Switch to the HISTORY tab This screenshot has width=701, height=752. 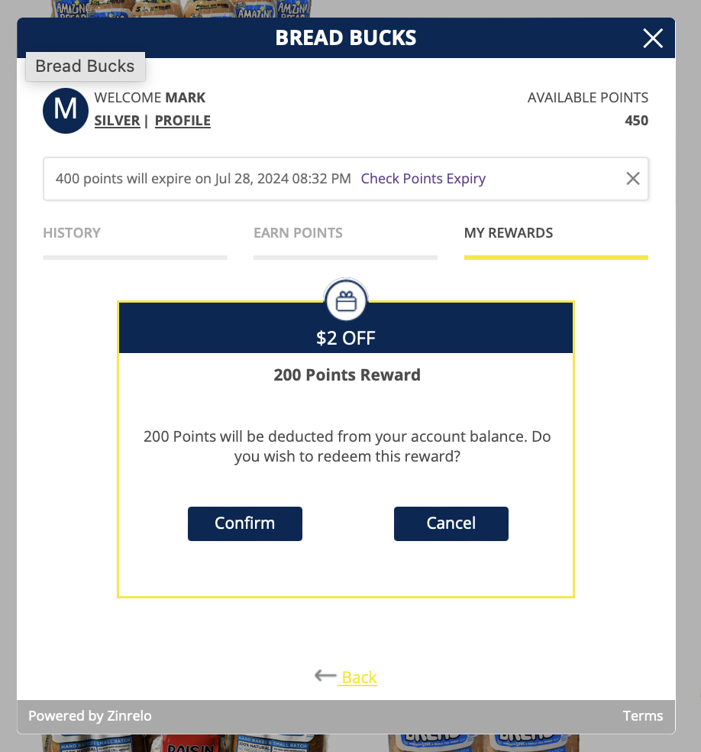click(72, 233)
